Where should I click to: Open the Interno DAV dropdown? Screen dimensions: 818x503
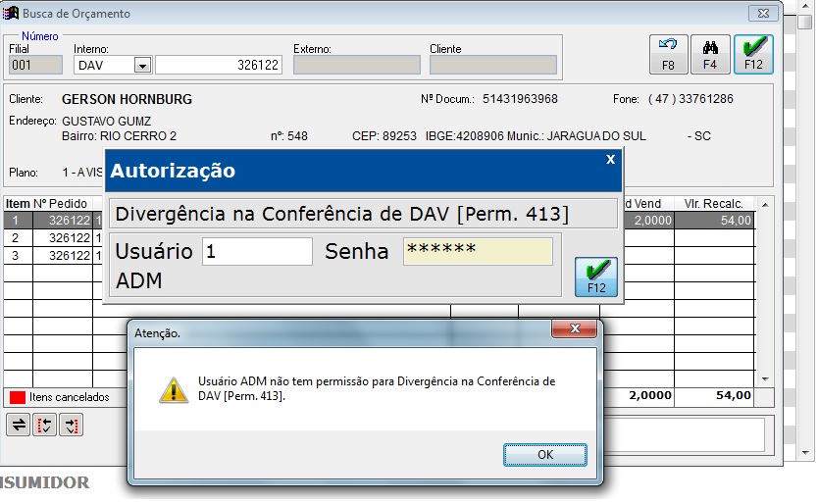[x=142, y=66]
